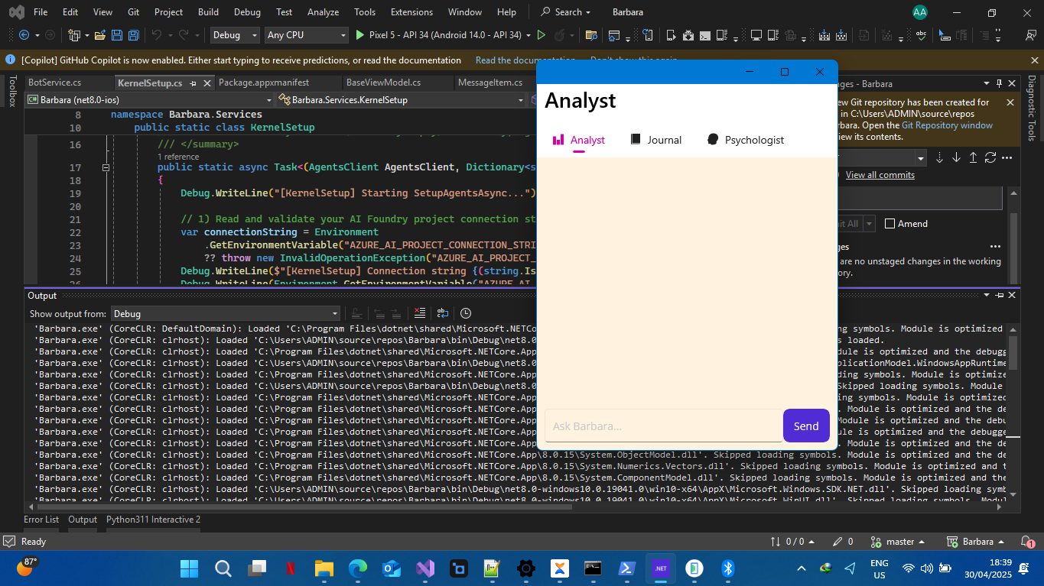Open the Diagnostic Tools side tab

pos(1031,108)
